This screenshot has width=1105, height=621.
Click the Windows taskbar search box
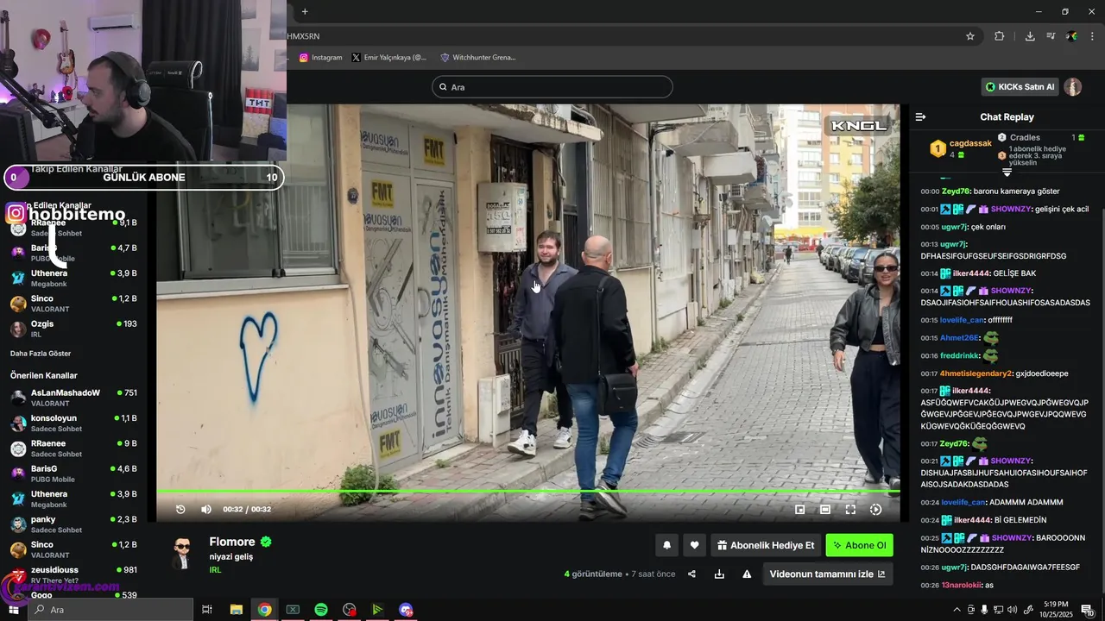(110, 610)
